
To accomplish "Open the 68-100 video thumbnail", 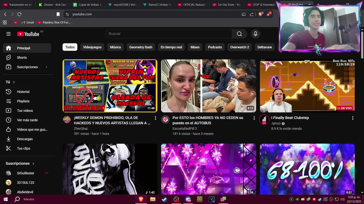I will [x=307, y=169].
